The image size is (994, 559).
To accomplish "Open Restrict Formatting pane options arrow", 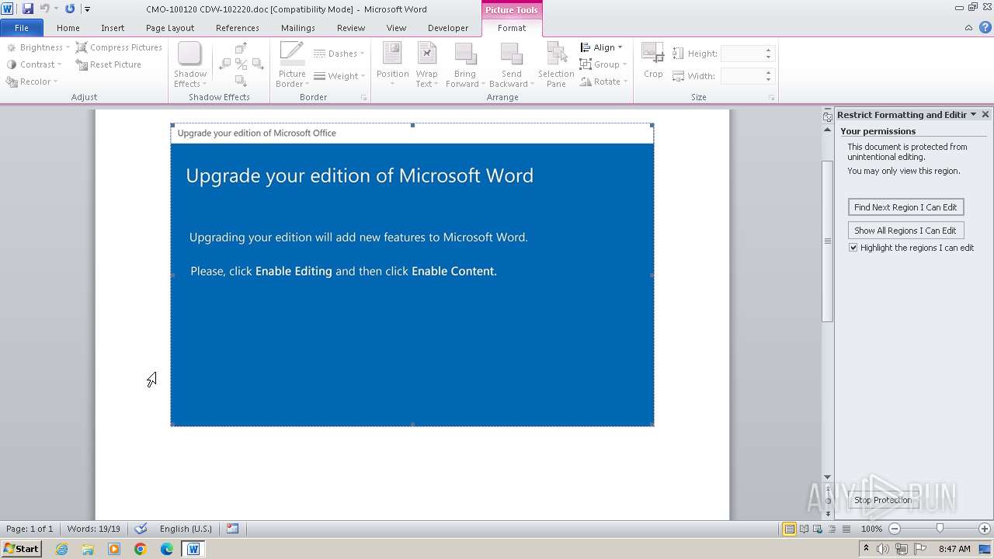I will pyautogui.click(x=973, y=114).
